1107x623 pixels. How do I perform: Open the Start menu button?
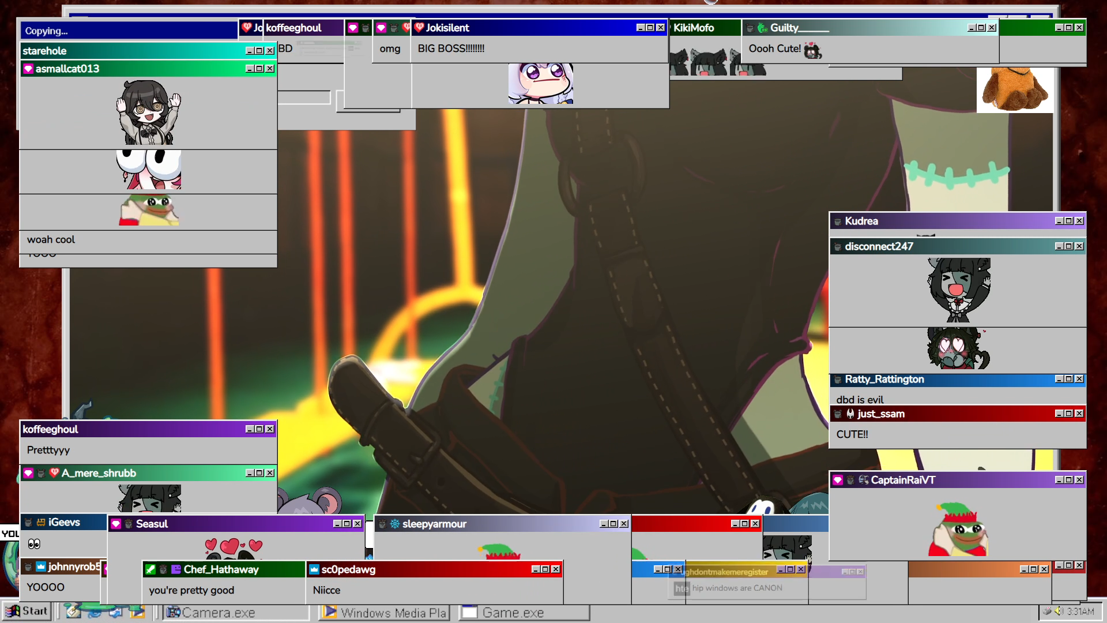[27, 611]
